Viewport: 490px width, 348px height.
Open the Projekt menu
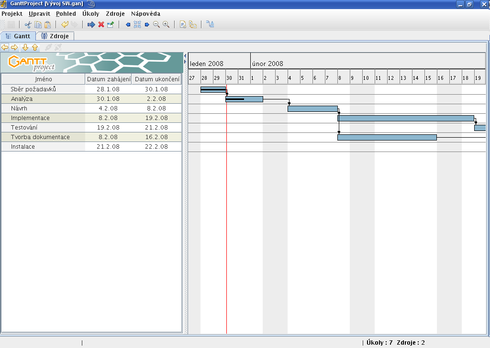tap(12, 14)
